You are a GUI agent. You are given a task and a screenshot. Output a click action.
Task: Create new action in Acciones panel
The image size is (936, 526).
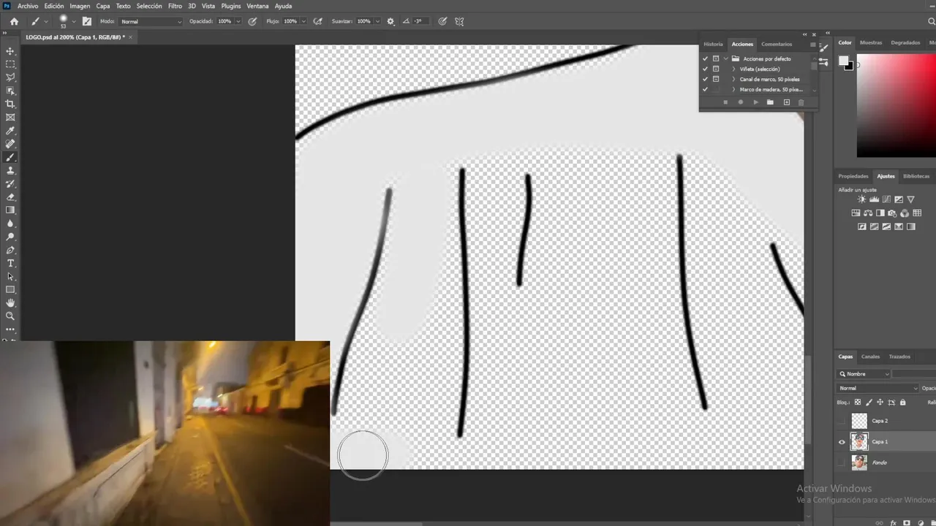(x=787, y=102)
